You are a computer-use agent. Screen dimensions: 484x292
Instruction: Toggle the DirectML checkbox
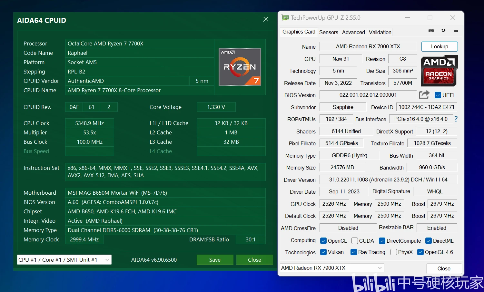429,241
